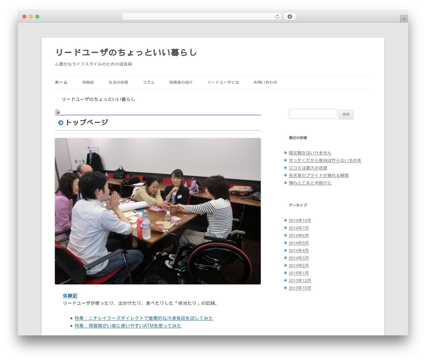426x361 pixels.
Task: Click the site title リードユーザのちょっといい暮らし heading
Action: [x=126, y=52]
